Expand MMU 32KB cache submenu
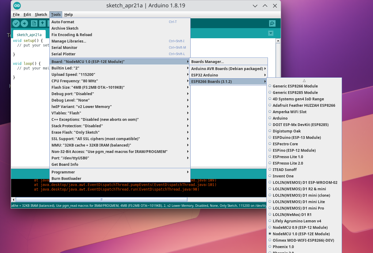Image resolution: width=373 pixels, height=253 pixels. [120, 145]
